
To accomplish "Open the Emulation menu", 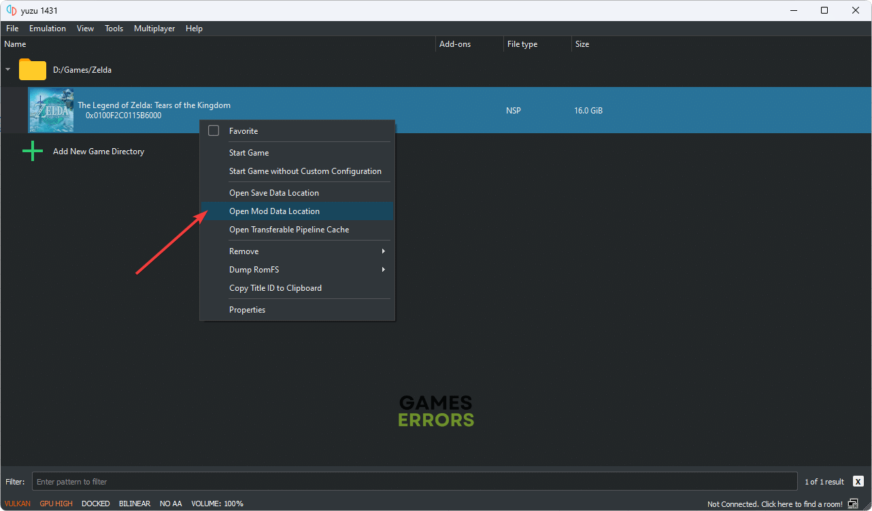I will pyautogui.click(x=47, y=29).
